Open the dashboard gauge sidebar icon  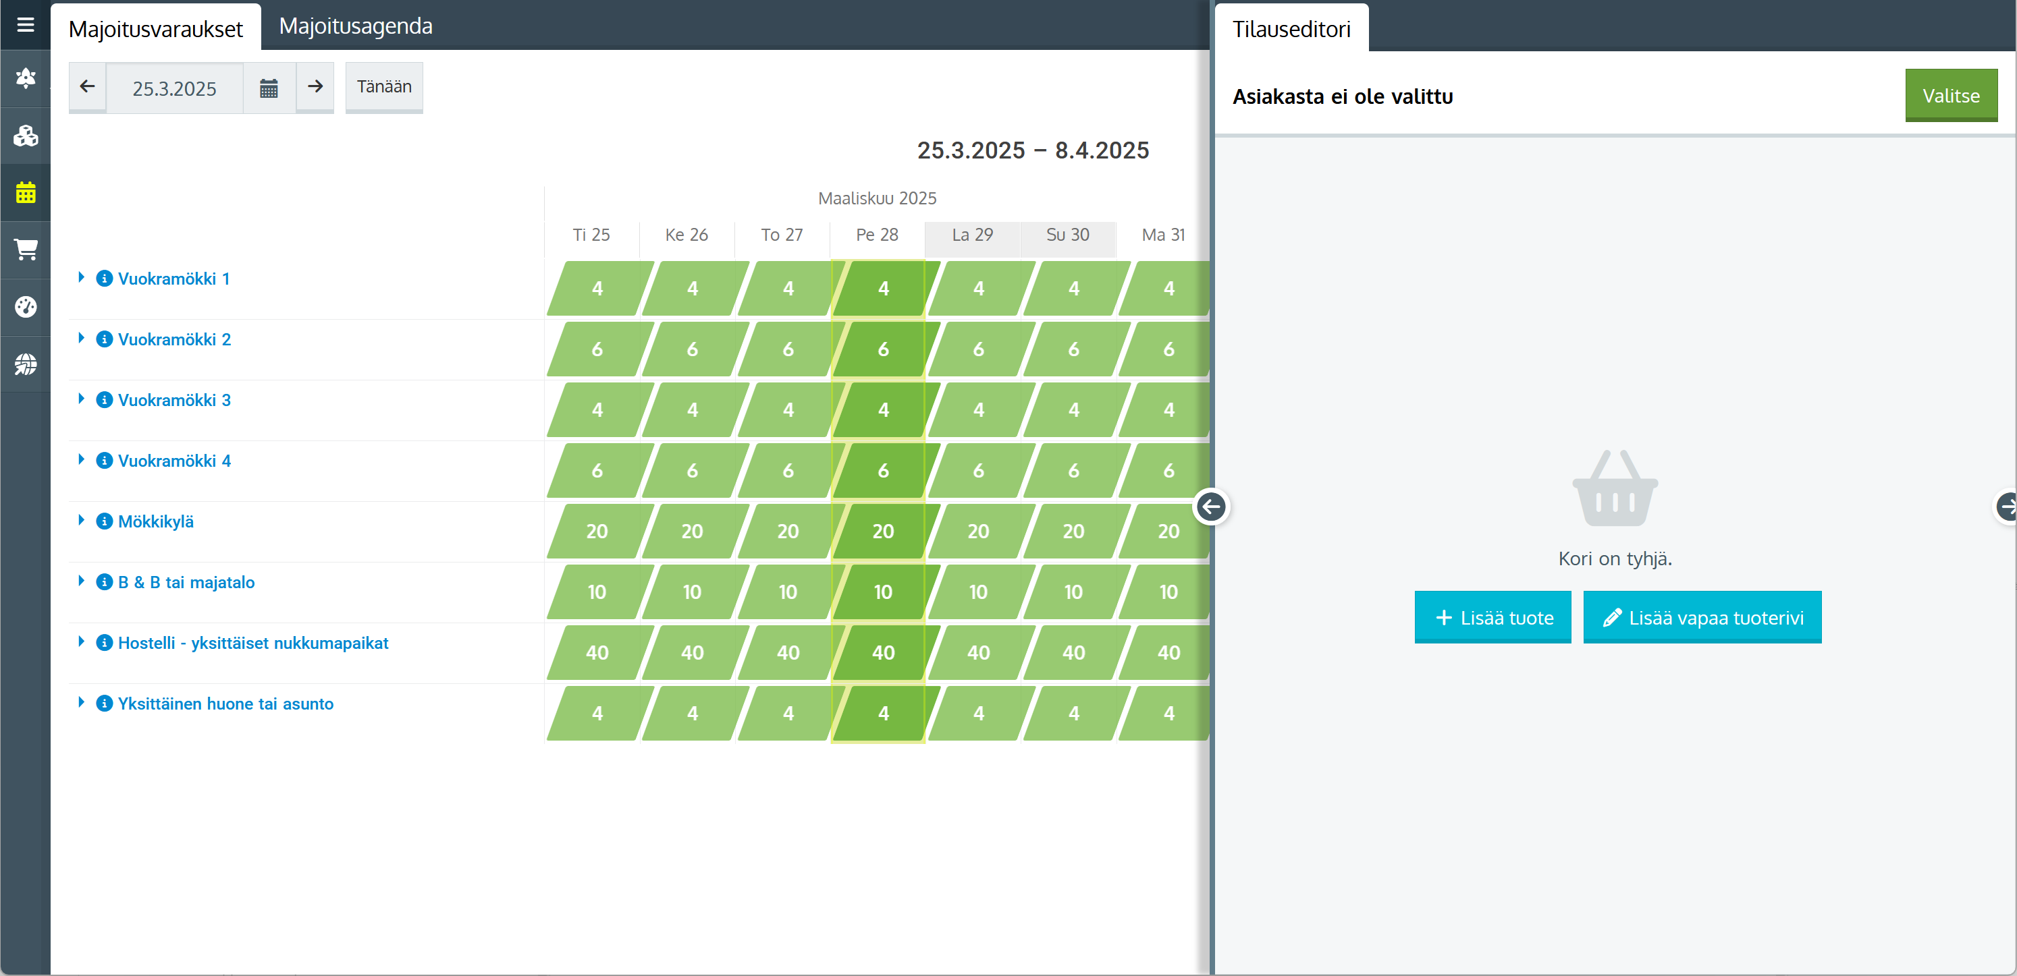click(x=25, y=307)
